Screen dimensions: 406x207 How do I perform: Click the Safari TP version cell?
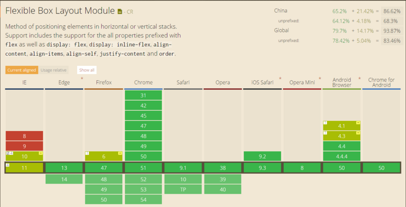click(x=183, y=189)
